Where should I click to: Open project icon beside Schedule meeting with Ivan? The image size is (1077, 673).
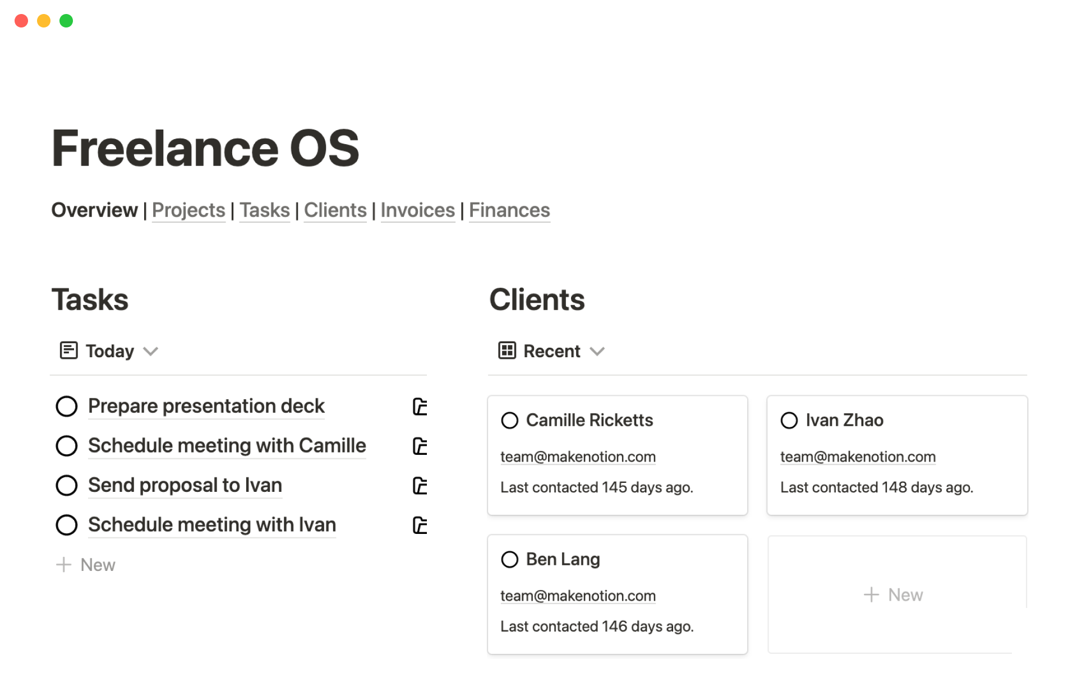click(x=420, y=526)
